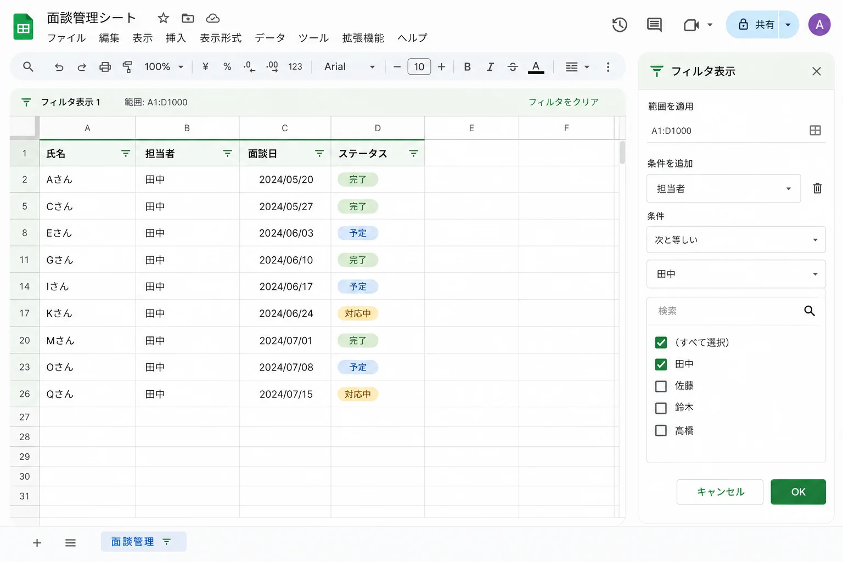Click the select data range grid icon

coord(815,131)
